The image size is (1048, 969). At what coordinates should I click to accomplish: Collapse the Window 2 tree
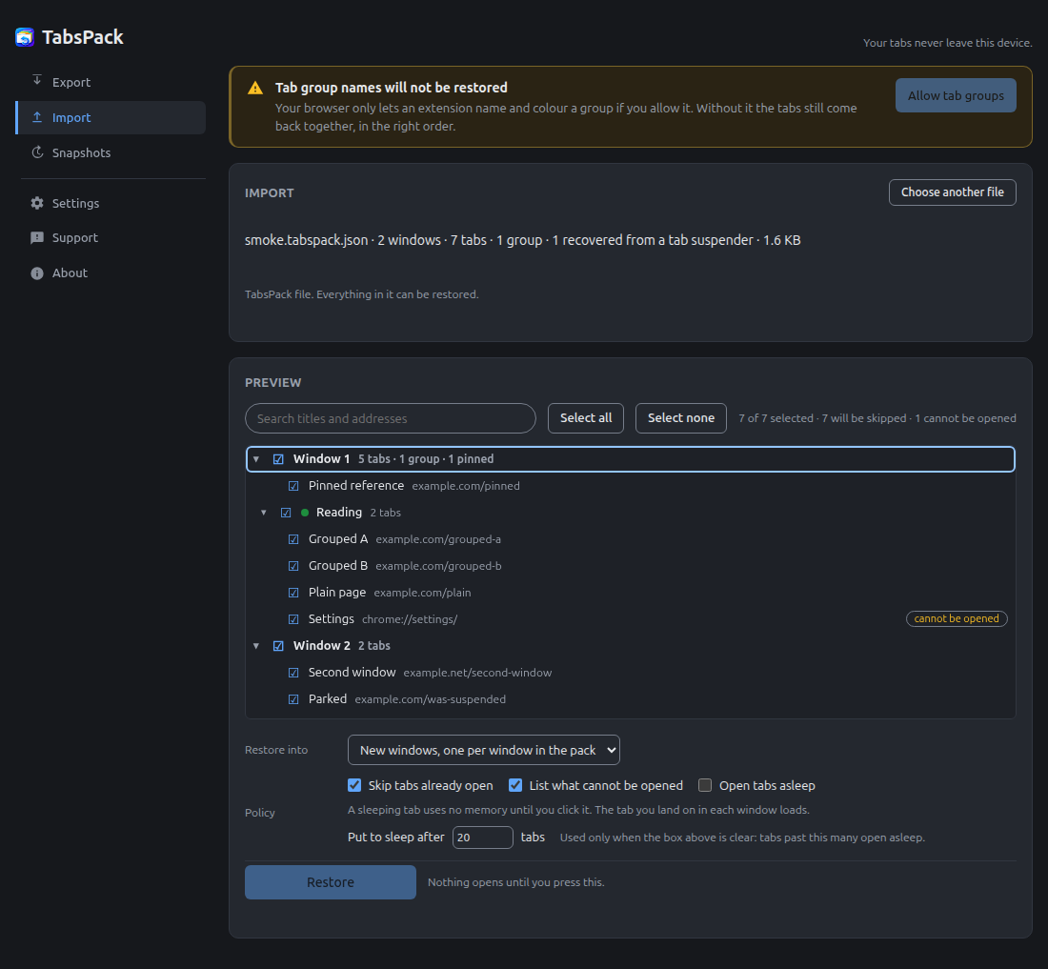(x=256, y=646)
